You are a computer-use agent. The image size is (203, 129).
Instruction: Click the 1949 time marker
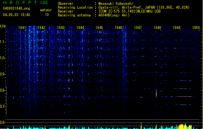(x=177, y=27)
